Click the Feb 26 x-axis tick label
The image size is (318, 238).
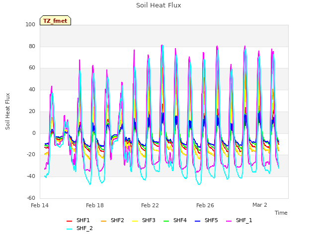(x=205, y=205)
